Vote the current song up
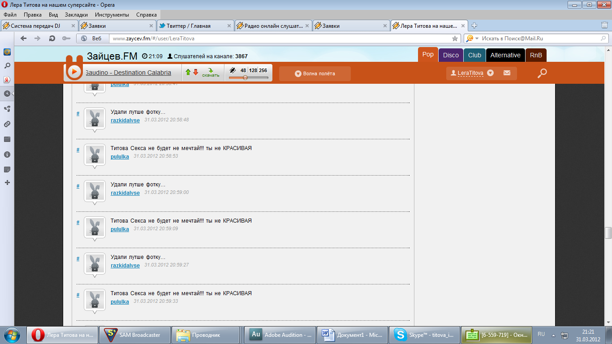 pyautogui.click(x=188, y=72)
